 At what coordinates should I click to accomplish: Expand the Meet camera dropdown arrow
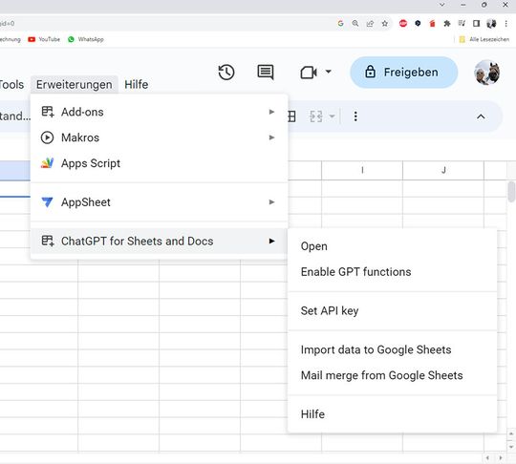[x=328, y=72]
